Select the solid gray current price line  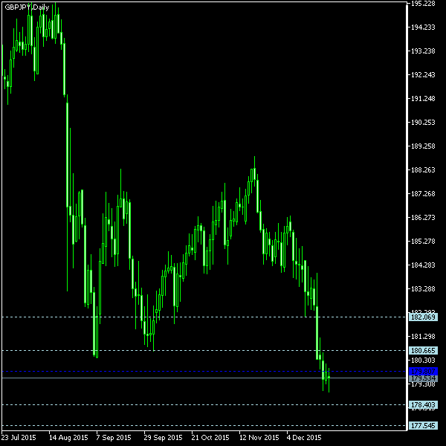204,378
